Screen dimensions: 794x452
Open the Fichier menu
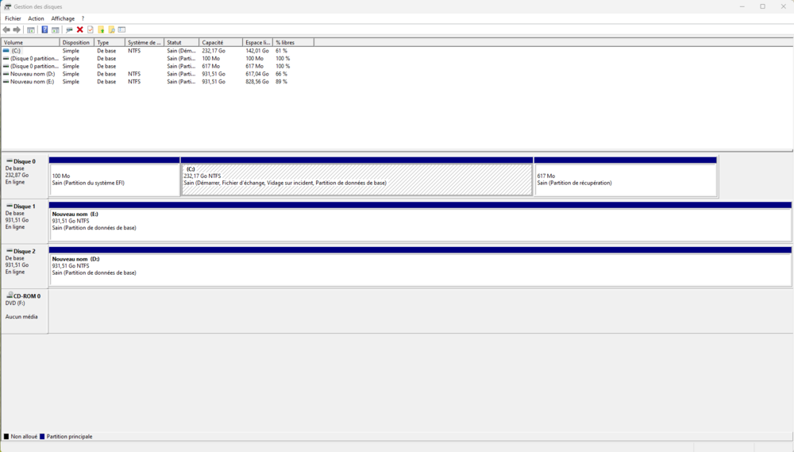click(x=13, y=18)
